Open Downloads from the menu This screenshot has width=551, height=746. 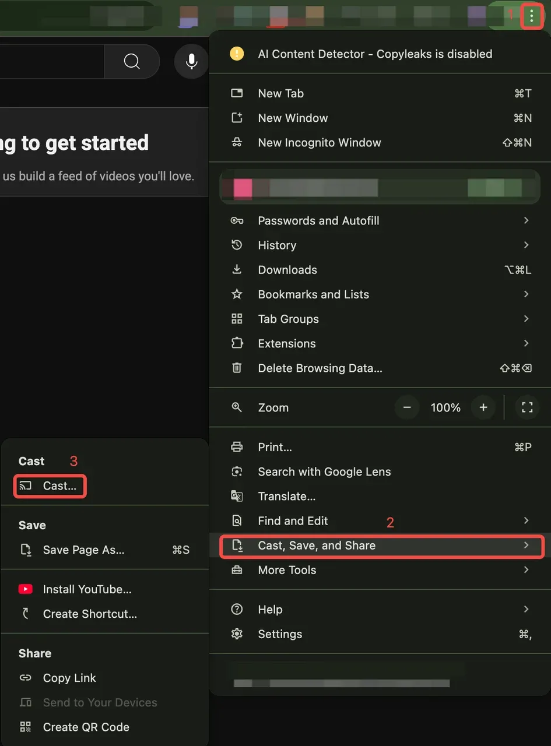(381, 269)
